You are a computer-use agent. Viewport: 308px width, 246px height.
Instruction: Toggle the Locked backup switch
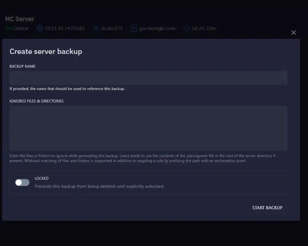(23, 182)
